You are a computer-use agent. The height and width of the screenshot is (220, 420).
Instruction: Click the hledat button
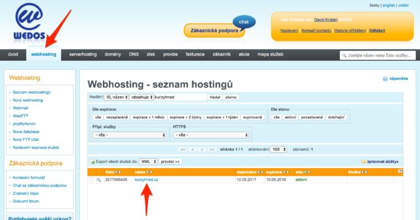click(x=215, y=97)
